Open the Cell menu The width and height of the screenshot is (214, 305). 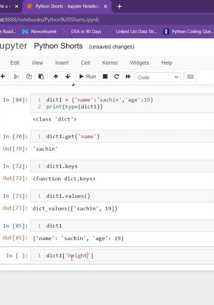coord(85,63)
